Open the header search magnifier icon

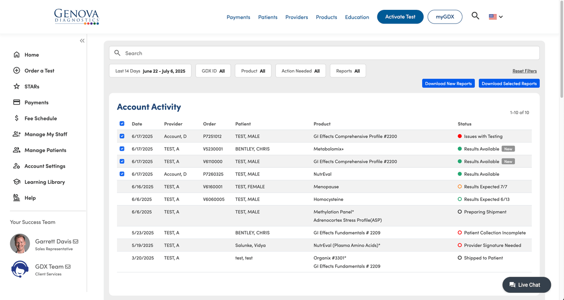tap(475, 16)
